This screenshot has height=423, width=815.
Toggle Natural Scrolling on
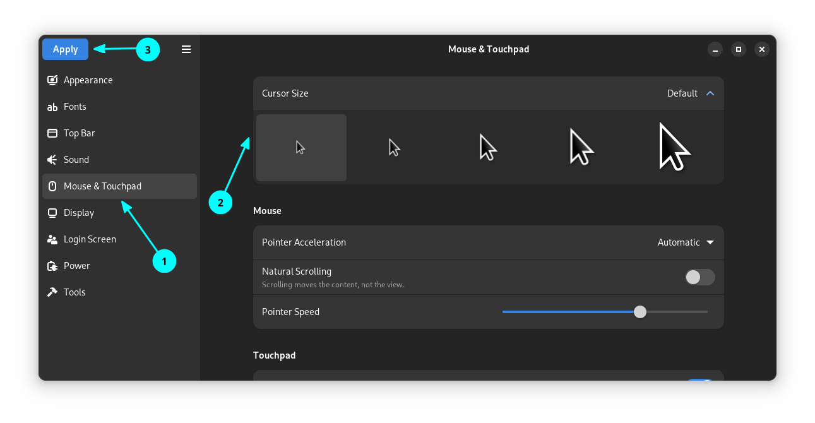699,277
